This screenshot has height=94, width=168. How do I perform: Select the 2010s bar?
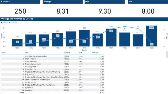(x=138, y=40)
